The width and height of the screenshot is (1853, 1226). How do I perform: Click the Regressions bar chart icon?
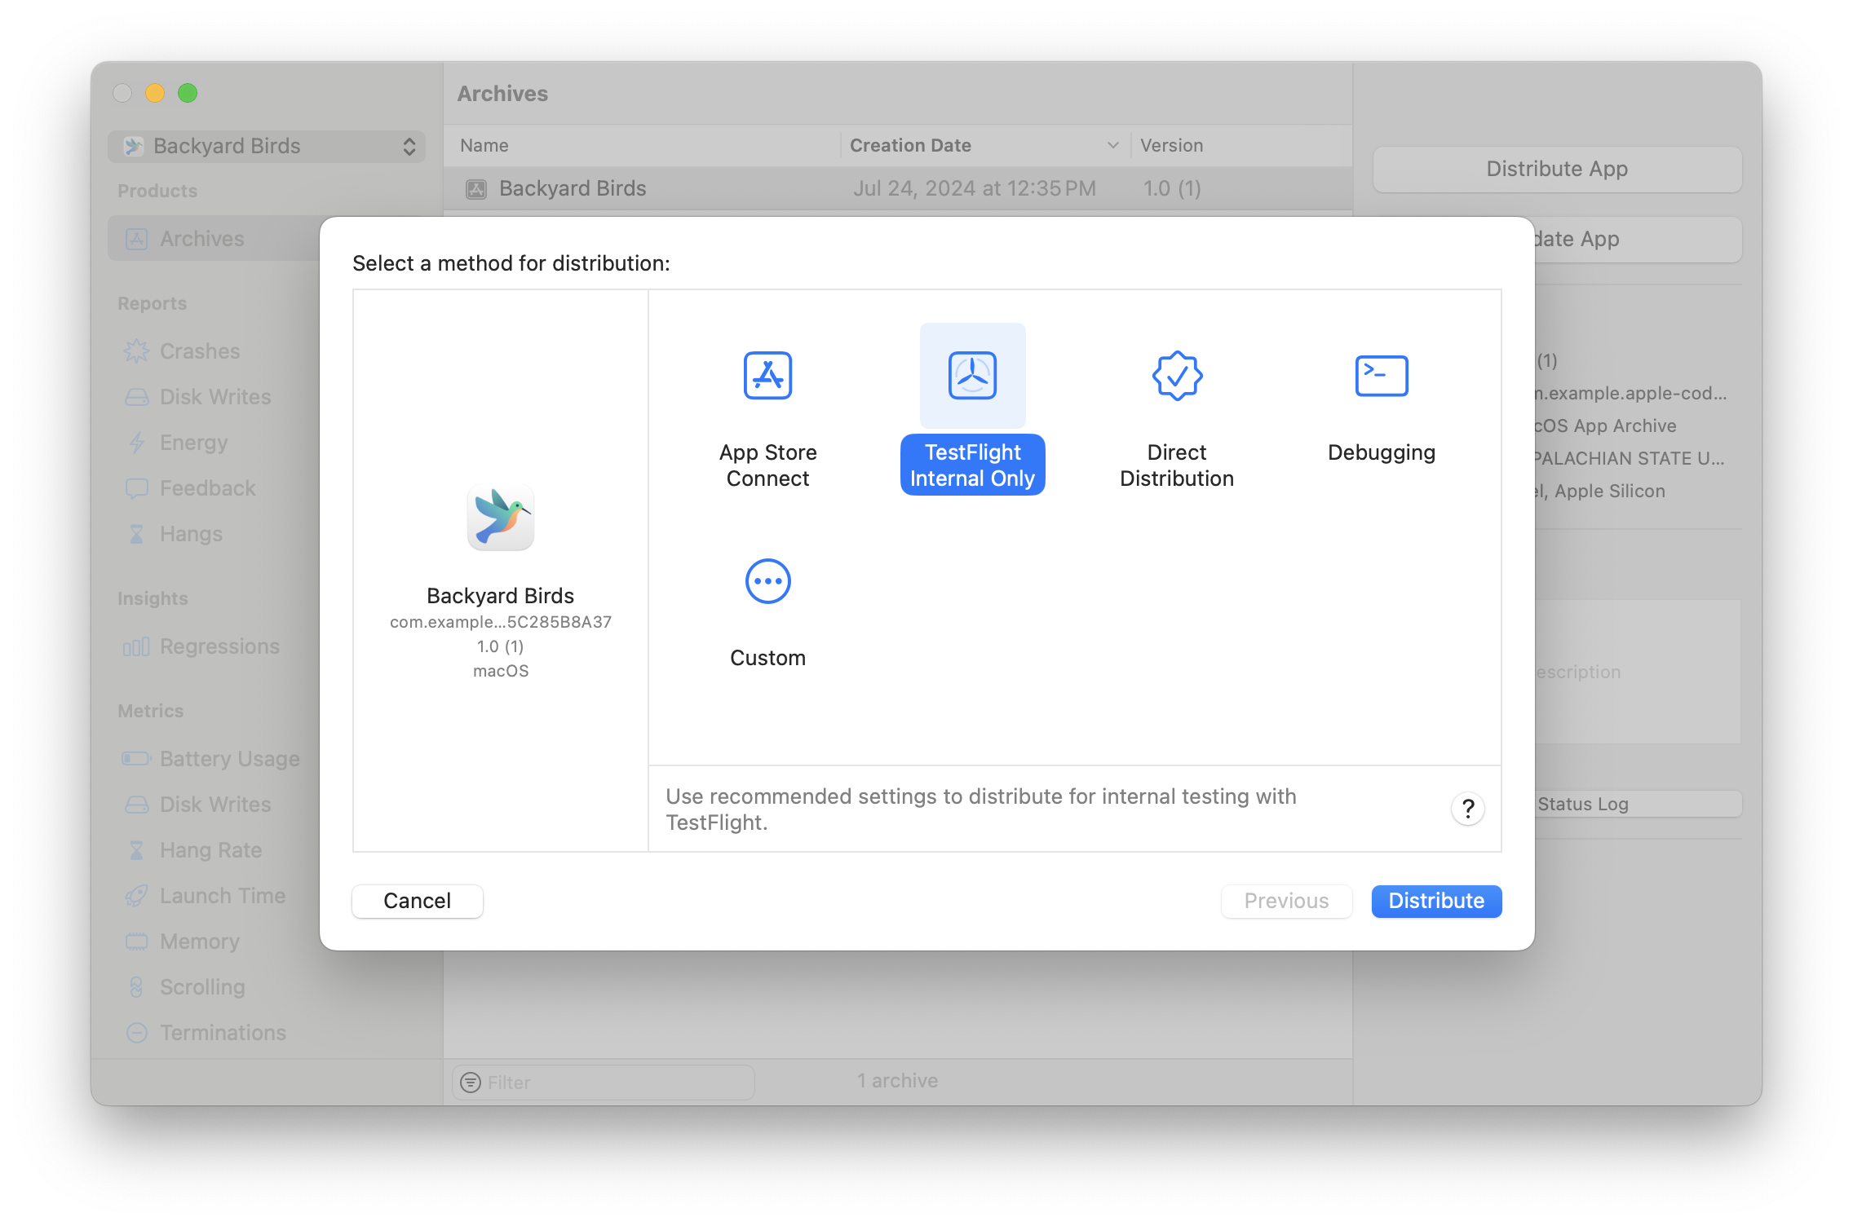click(x=136, y=646)
